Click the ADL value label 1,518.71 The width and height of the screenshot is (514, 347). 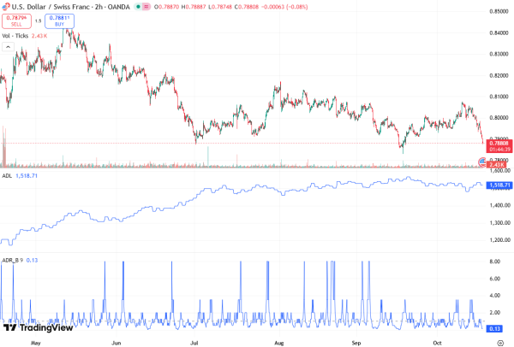tap(499, 185)
